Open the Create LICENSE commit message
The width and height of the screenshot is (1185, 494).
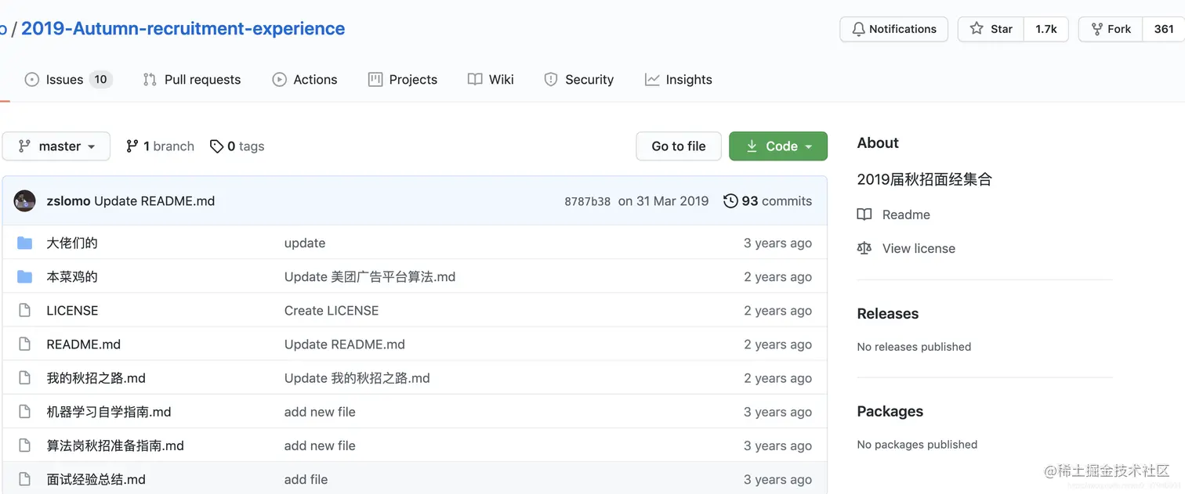click(332, 311)
